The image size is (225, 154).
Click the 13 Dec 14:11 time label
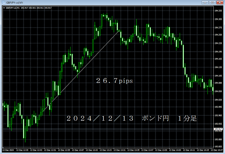coord(189,150)
